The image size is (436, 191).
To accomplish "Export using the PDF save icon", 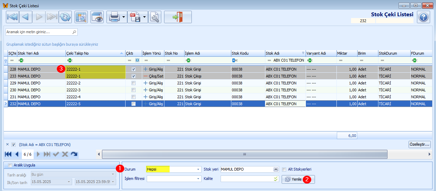I will coord(135,17).
